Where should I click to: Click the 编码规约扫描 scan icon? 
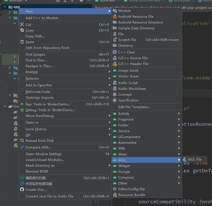click(x=22, y=178)
